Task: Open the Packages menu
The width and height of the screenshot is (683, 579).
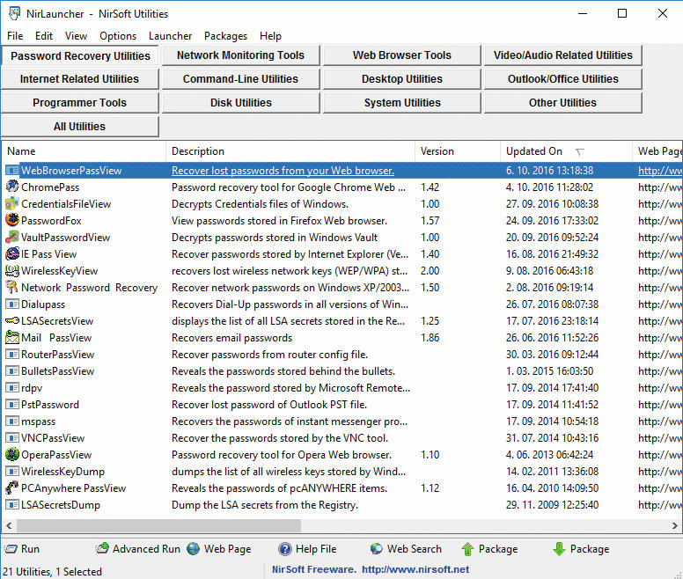Action: [x=225, y=36]
